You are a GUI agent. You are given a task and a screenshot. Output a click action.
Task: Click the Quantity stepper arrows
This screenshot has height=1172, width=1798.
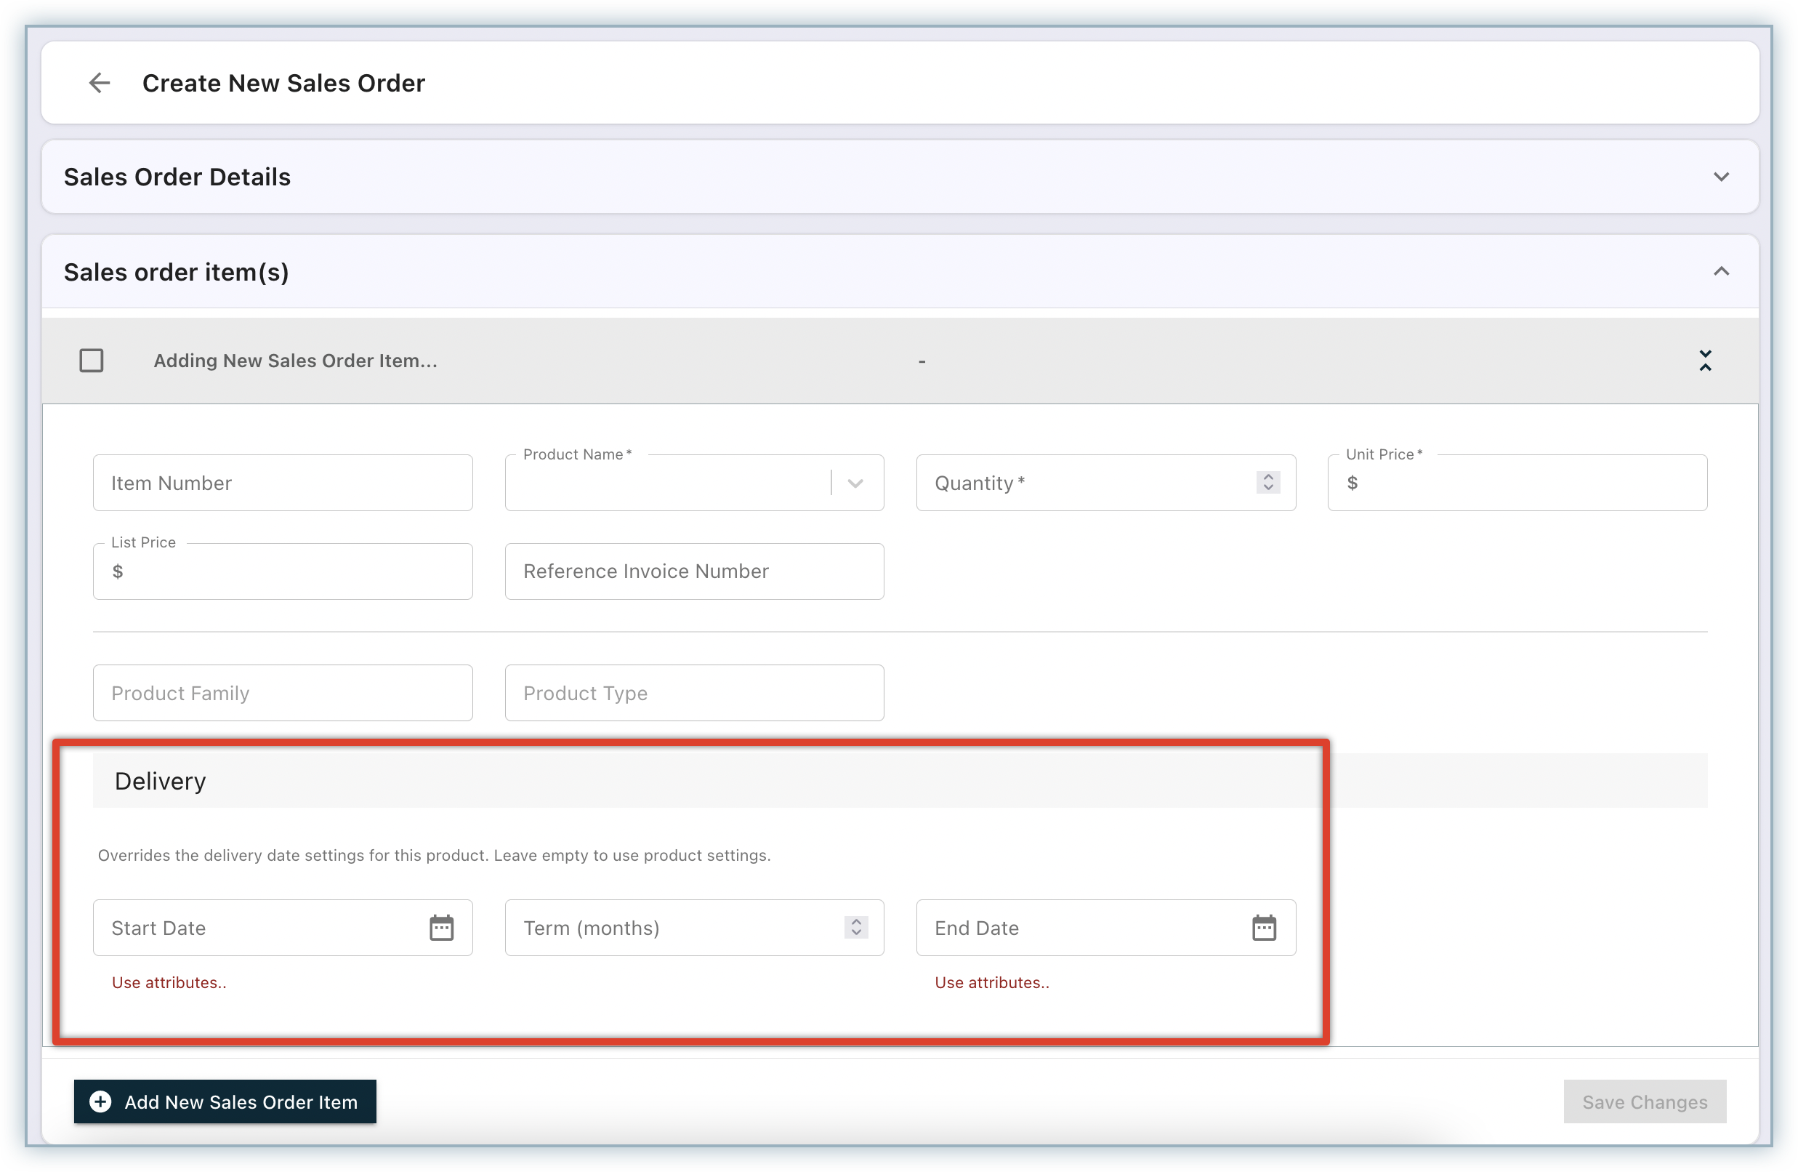[1267, 482]
